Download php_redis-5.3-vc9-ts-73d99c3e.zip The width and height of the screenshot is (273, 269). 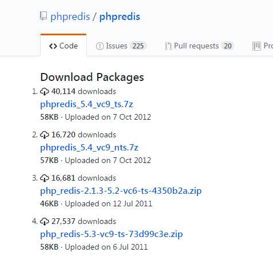[x=111, y=234]
